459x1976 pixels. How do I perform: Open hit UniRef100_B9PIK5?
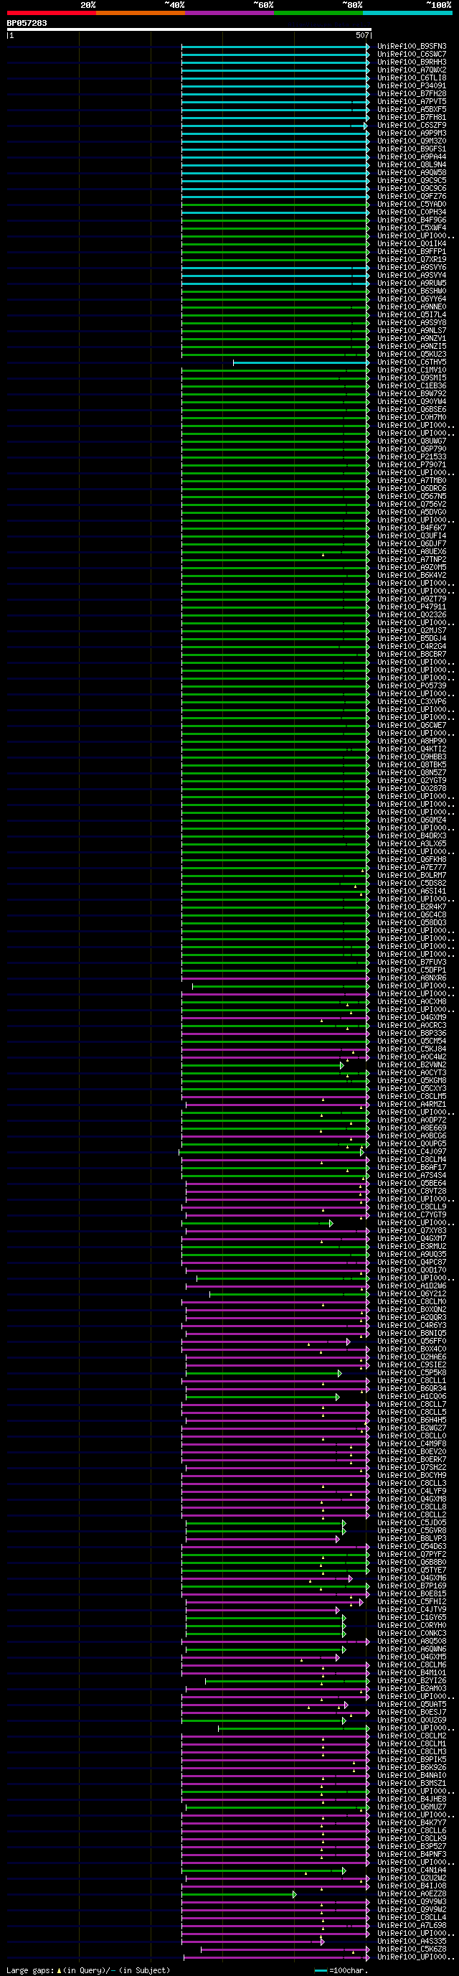[x=412, y=1760]
